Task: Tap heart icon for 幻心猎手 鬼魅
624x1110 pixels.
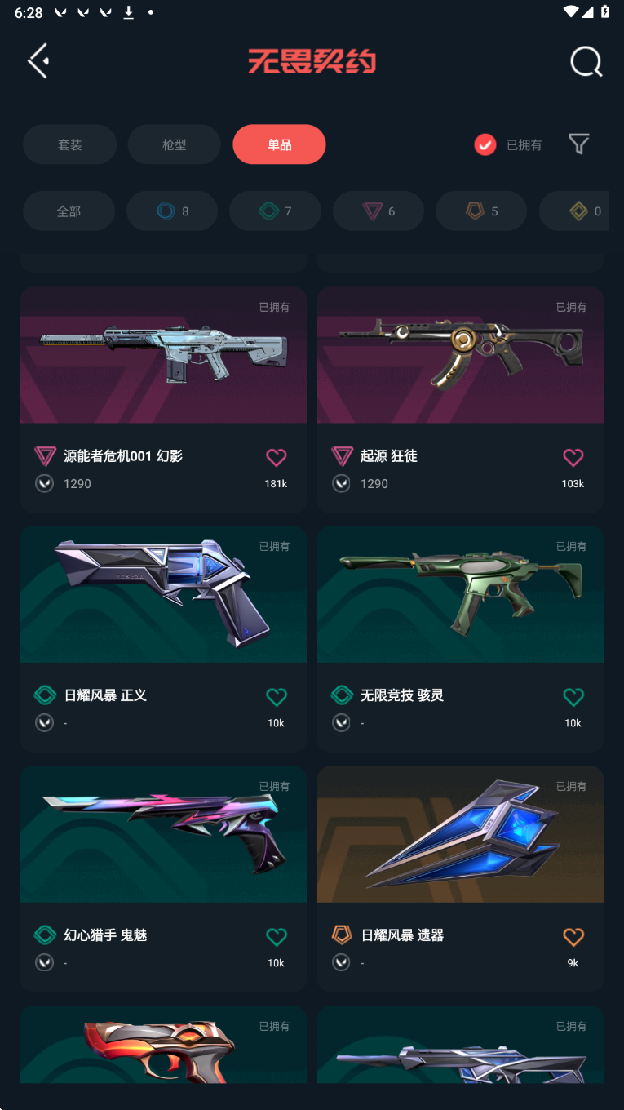Action: 277,937
